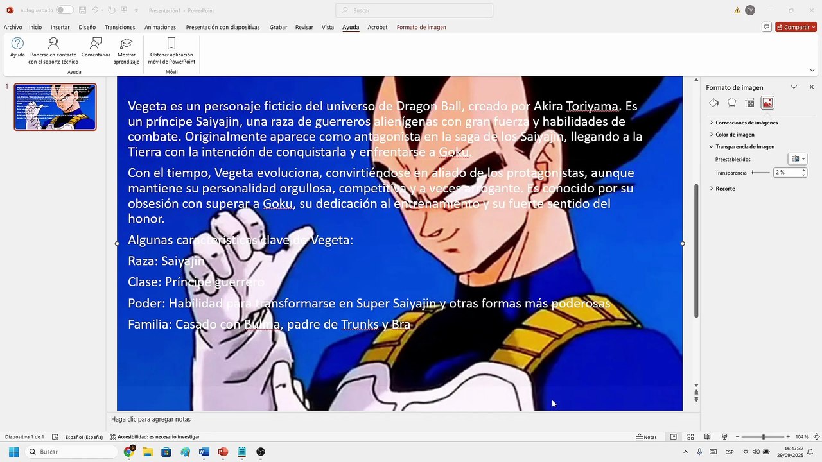Undo the last action in the title bar
This screenshot has width=822, height=462.
coord(94,10)
